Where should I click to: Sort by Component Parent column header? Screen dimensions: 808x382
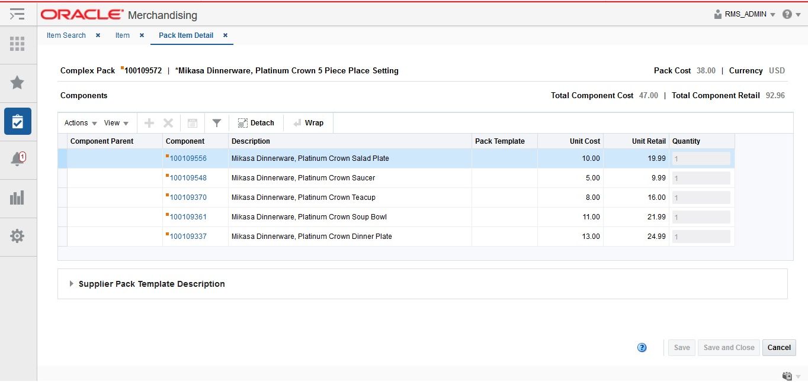[x=114, y=141]
